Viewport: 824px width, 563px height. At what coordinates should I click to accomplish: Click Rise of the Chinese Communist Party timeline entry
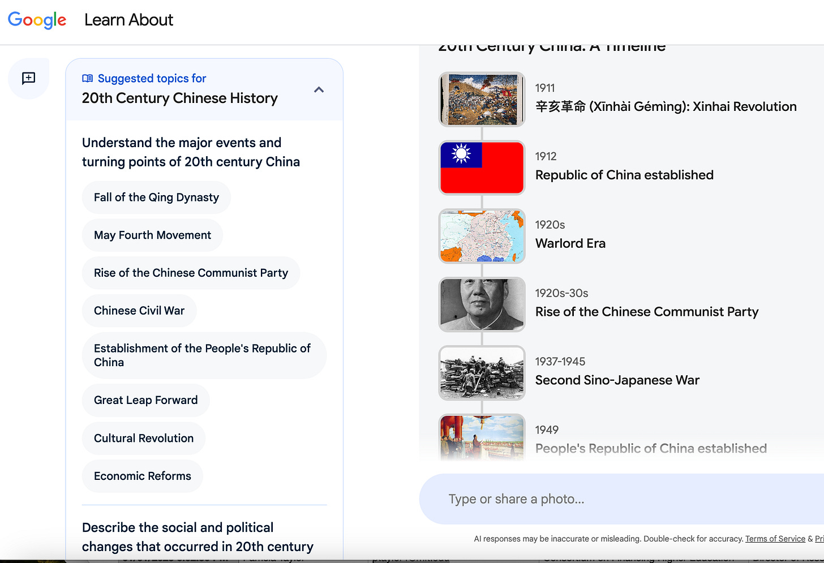coord(647,312)
